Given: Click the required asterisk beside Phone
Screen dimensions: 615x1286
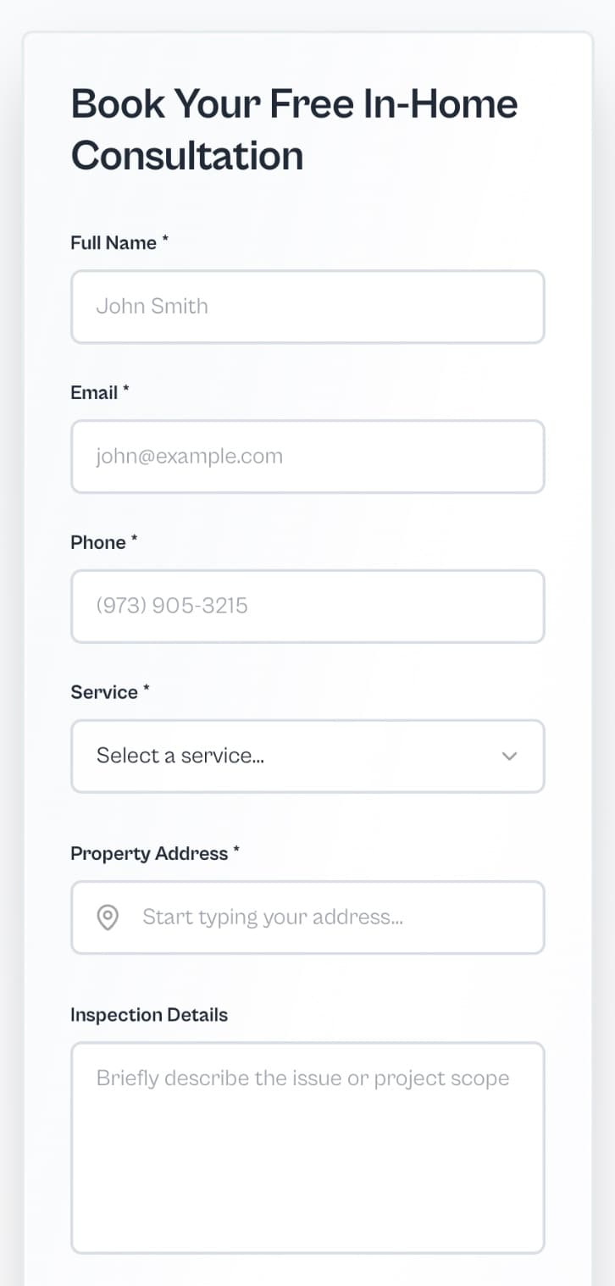Looking at the screenshot, I should click(135, 540).
